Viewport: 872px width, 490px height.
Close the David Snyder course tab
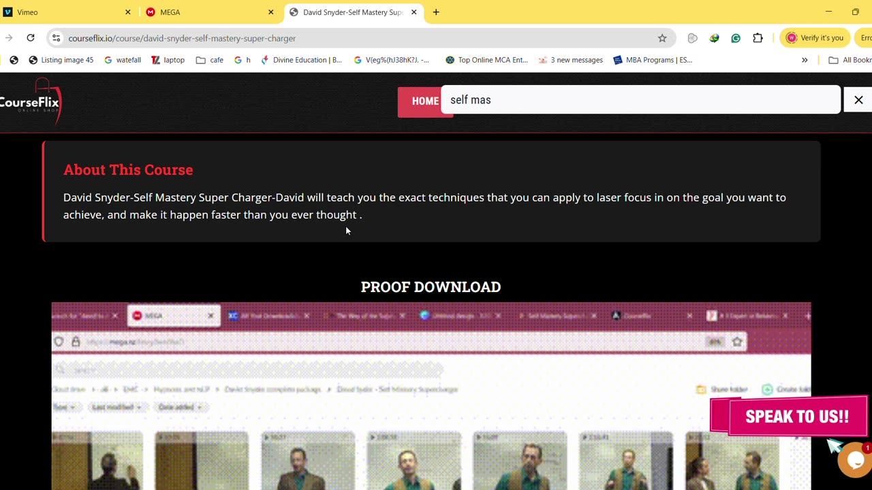point(414,12)
